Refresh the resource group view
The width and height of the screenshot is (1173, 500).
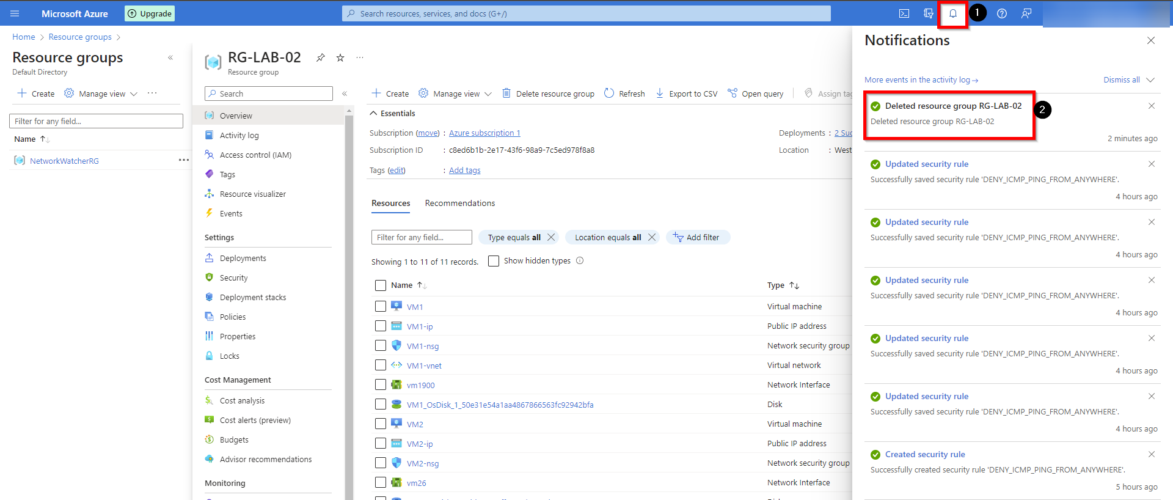click(x=624, y=94)
